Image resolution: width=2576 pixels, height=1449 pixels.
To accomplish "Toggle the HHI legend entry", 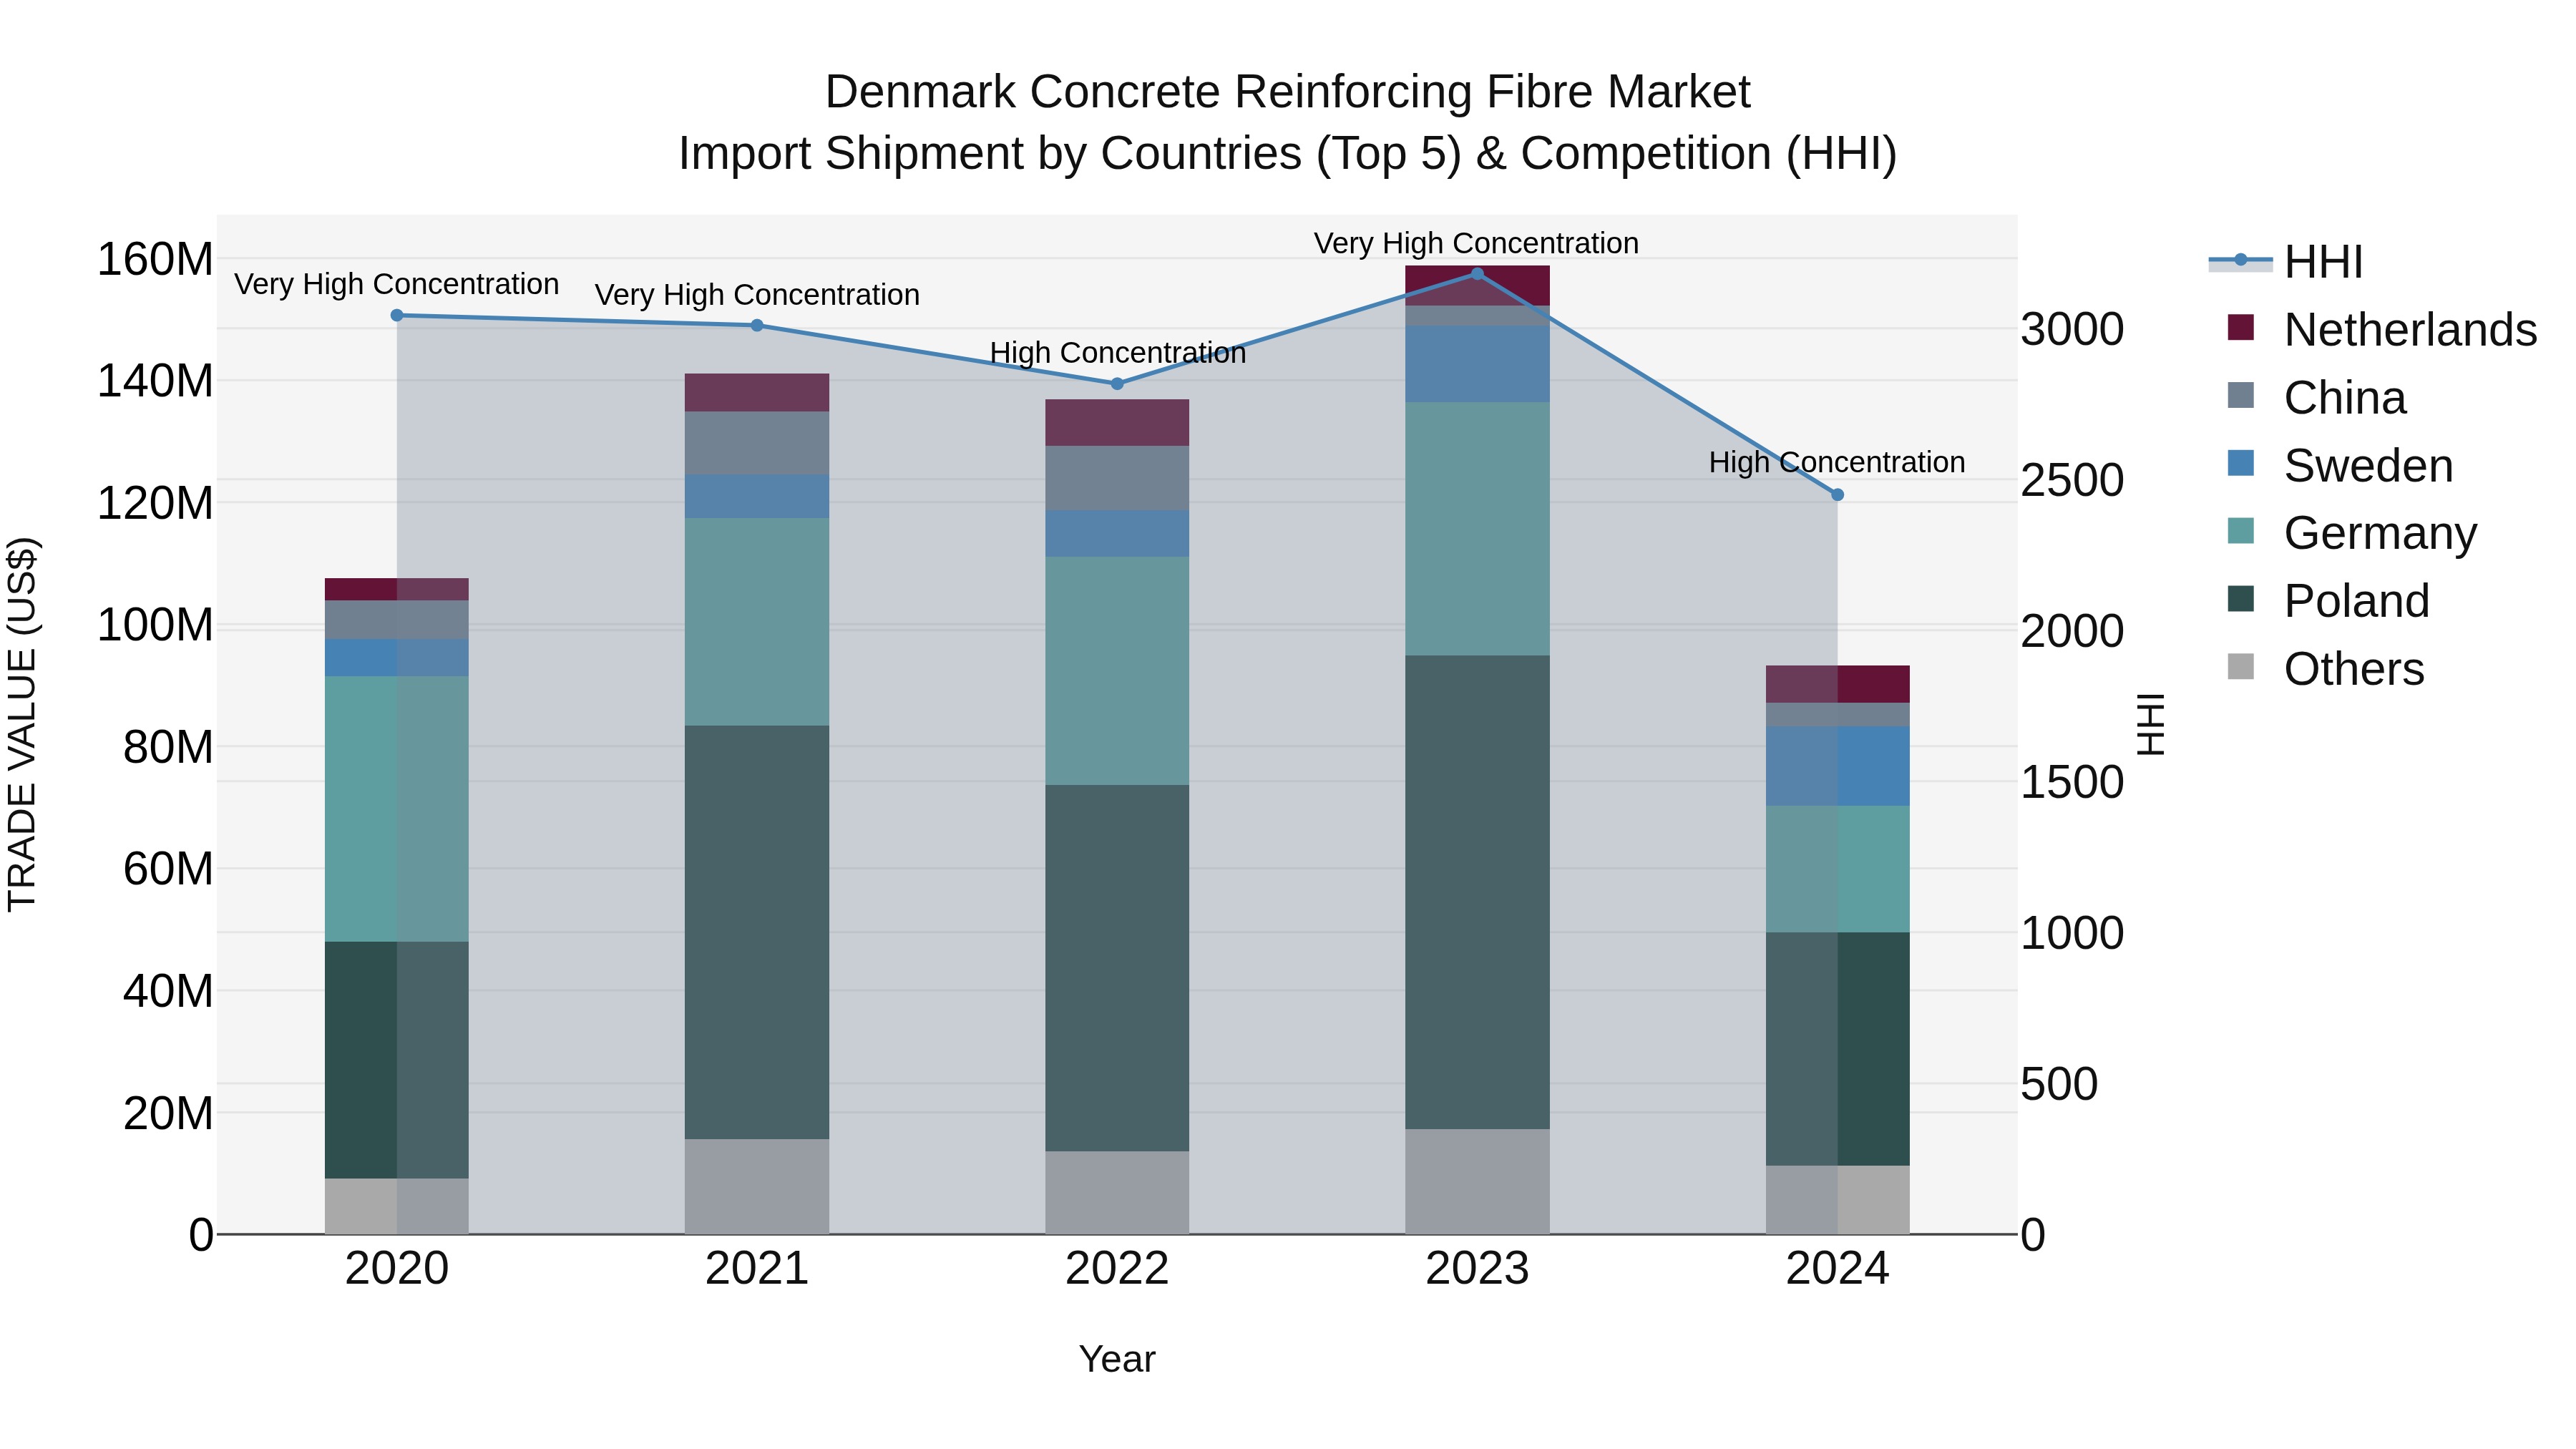I will coord(2286,262).
